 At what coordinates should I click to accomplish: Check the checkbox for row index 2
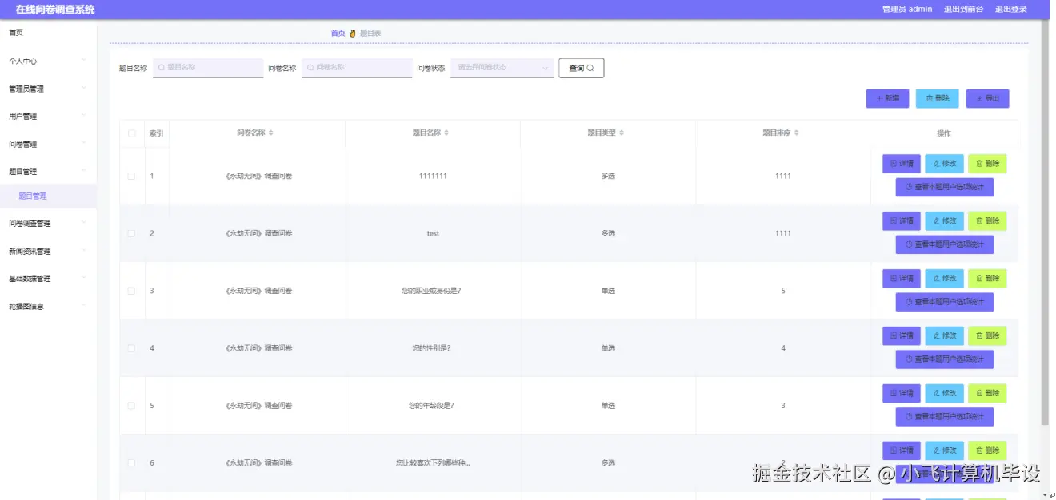click(x=132, y=233)
